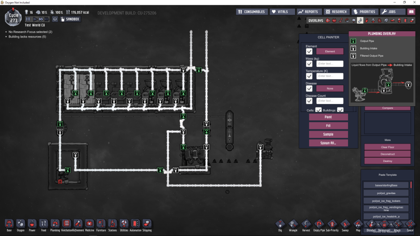
Task: Open the Shipping build category
Action: pos(147,225)
